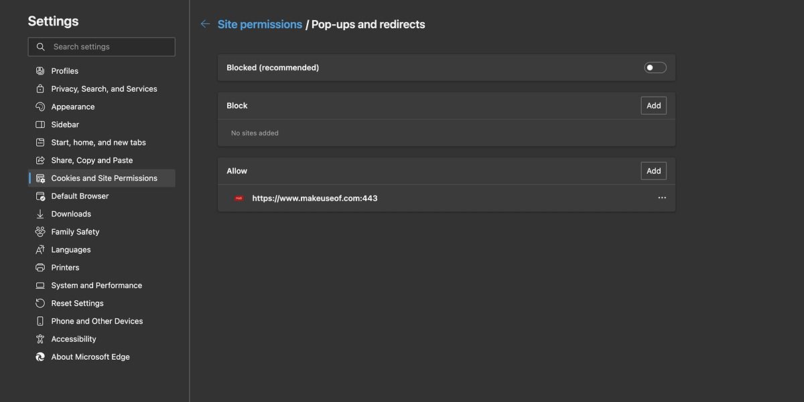Screen dimensions: 804x402
Task: Open the Site permissions breadcrumb link
Action: pos(259,23)
